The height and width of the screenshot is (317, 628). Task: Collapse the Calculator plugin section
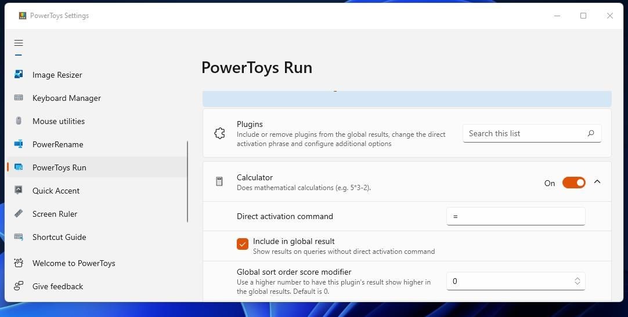tap(597, 182)
